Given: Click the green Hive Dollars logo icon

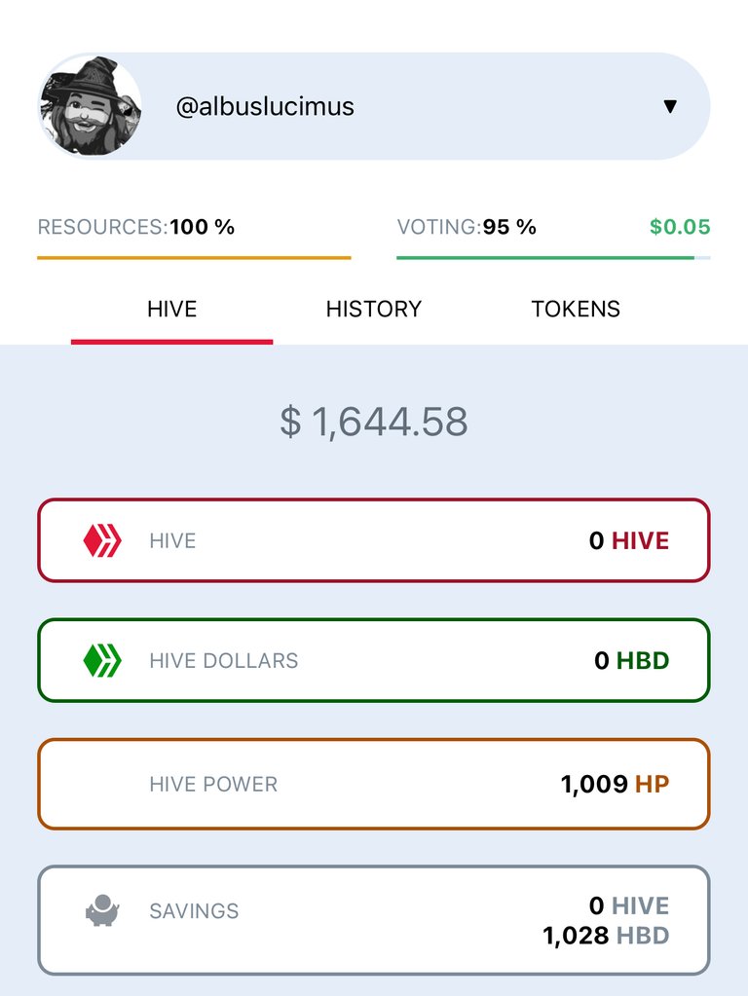Looking at the screenshot, I should [102, 661].
